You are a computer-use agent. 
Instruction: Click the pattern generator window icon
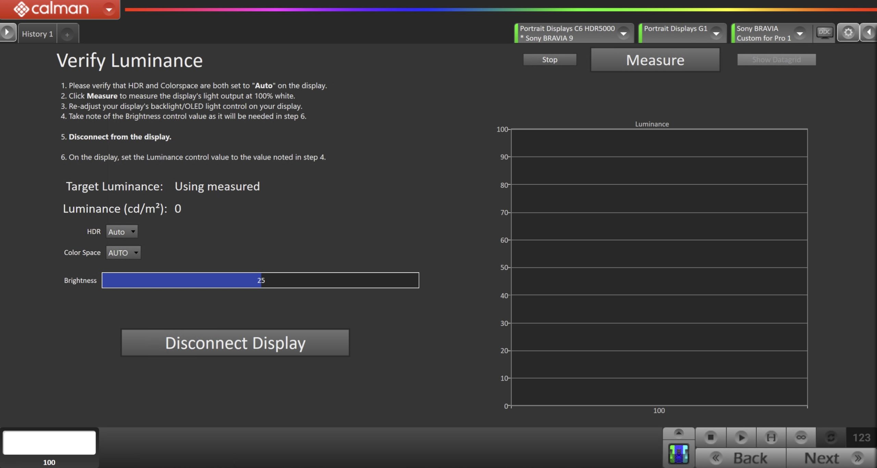678,454
